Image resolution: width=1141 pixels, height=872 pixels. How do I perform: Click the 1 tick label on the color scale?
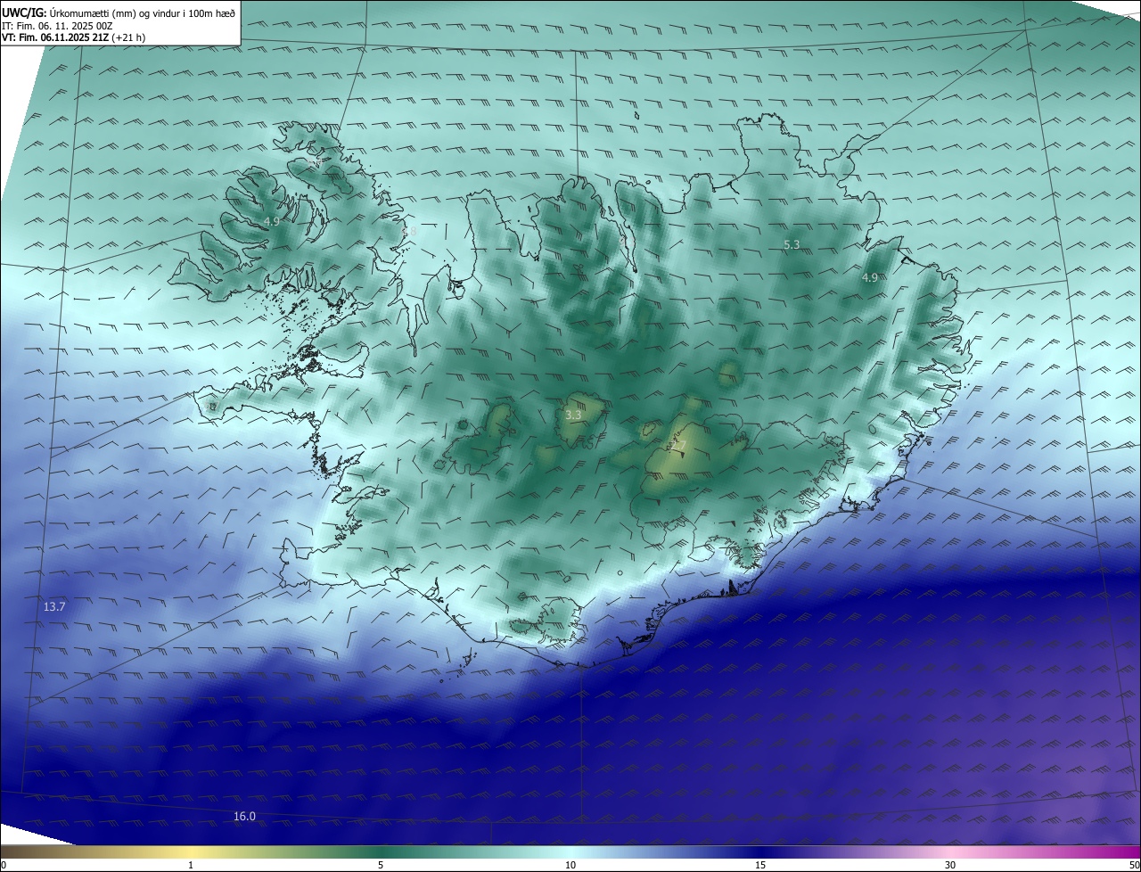191,865
